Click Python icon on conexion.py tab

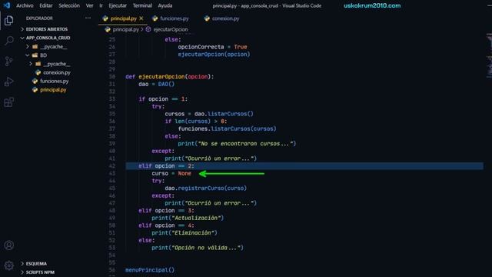(x=207, y=18)
